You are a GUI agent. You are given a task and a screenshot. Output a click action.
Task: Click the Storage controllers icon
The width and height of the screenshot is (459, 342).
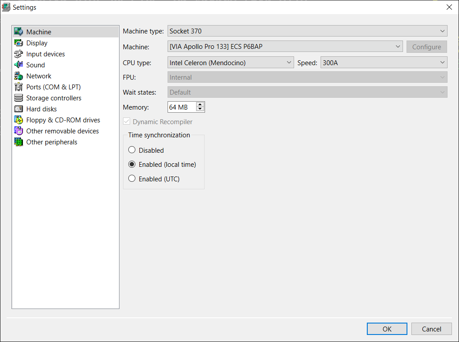click(19, 98)
